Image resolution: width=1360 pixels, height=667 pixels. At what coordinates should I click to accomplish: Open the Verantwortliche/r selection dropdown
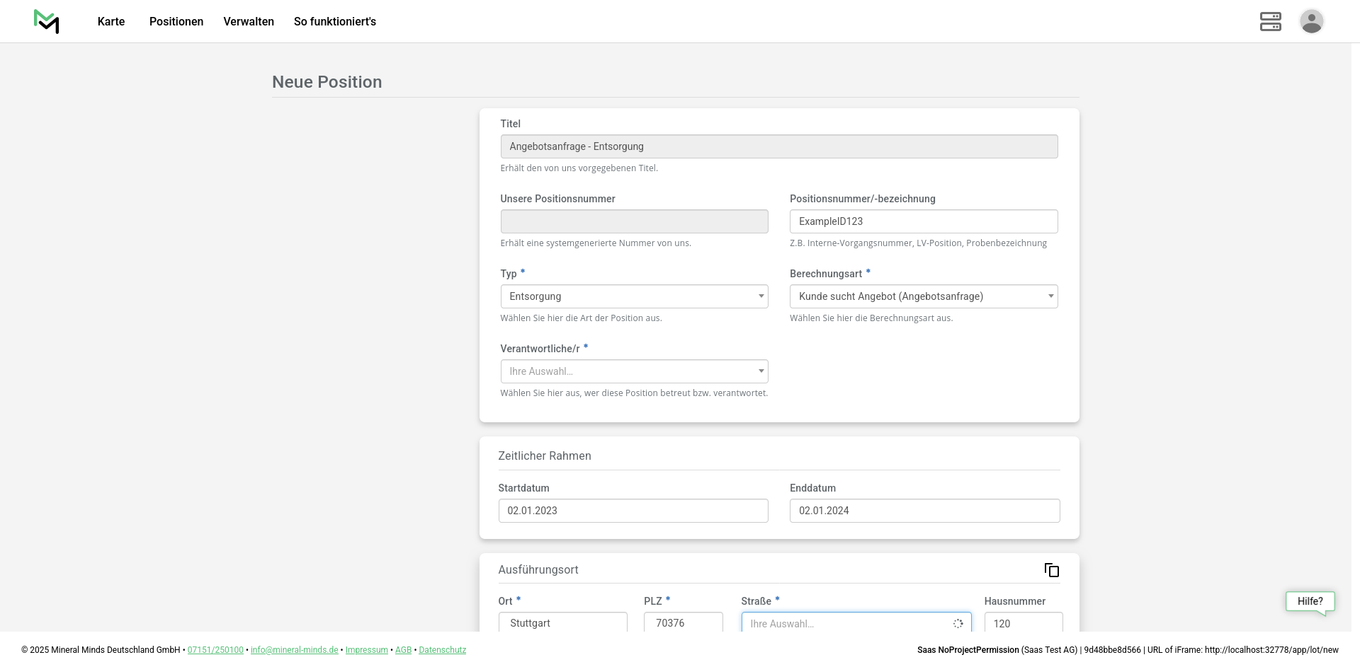click(x=633, y=371)
